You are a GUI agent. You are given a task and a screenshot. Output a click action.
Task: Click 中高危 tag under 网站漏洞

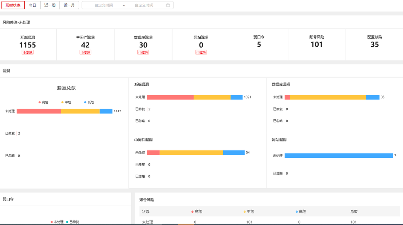201,53
